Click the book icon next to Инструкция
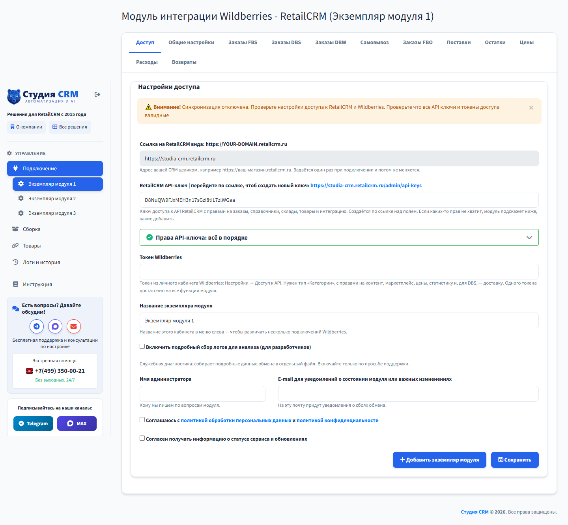This screenshot has height=525, width=568. tap(15, 284)
